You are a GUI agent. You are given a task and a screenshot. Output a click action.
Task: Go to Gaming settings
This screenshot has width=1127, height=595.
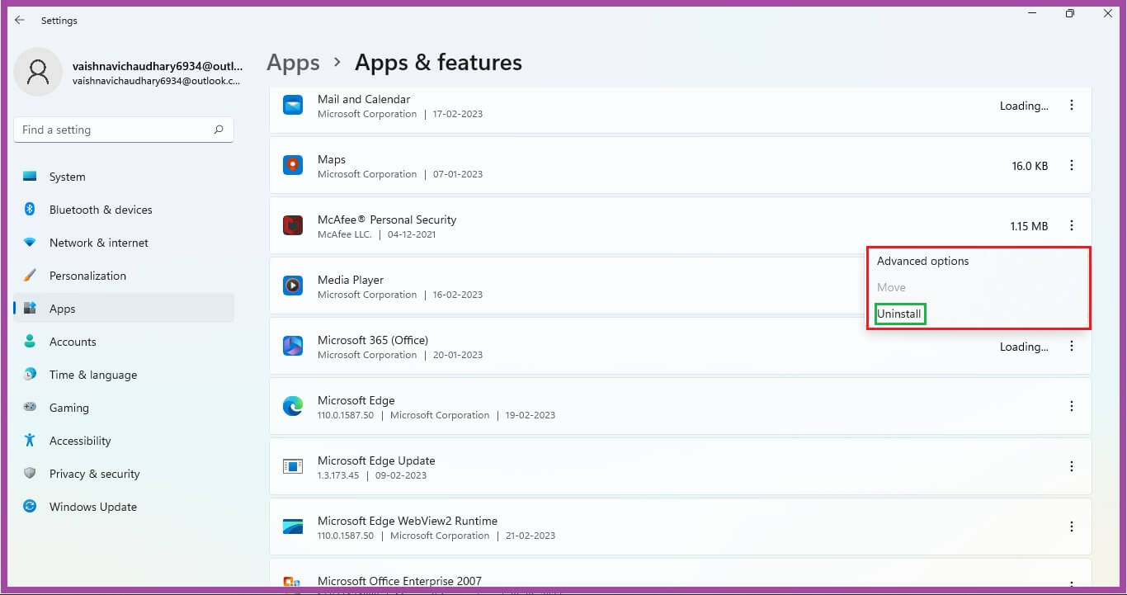124,408
